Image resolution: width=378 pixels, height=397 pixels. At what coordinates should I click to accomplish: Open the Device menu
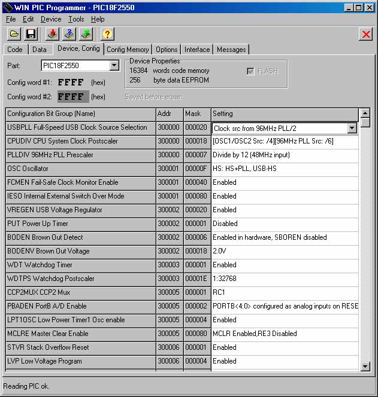[x=51, y=19]
